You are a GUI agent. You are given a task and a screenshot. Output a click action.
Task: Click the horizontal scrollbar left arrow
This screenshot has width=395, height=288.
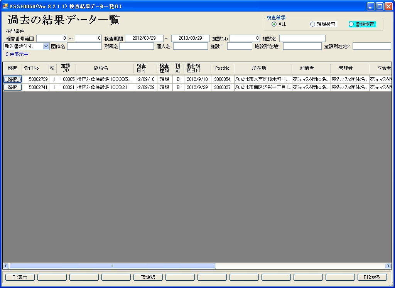click(6, 266)
